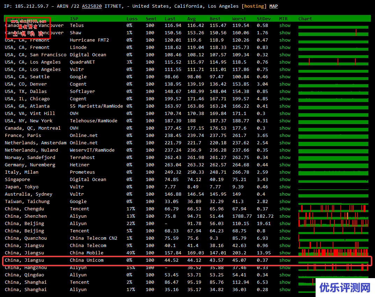
Task: Show MTR for Jiangsu China Unicom
Action: pos(285,260)
